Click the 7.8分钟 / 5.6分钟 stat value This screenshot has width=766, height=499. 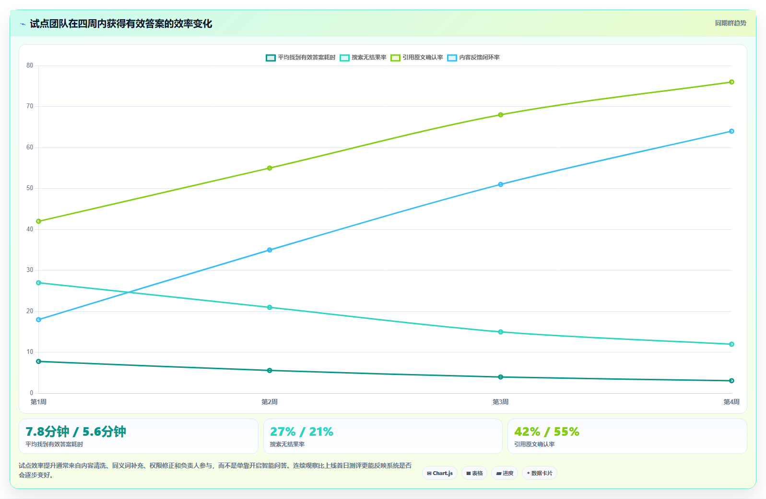tap(76, 432)
